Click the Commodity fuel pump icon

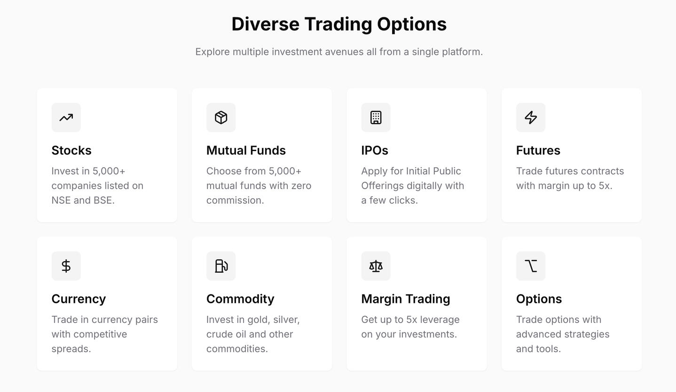(221, 266)
